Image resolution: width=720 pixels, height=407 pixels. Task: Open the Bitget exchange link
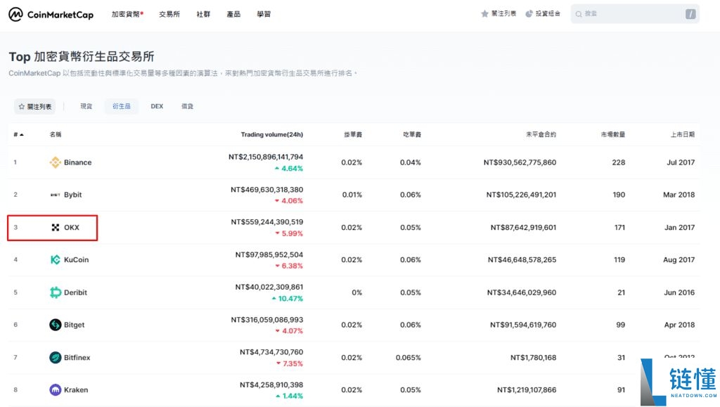(74, 325)
